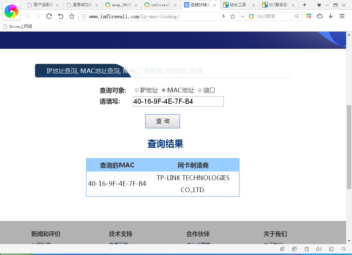Click the pin icon in status bar

pyautogui.click(x=282, y=249)
